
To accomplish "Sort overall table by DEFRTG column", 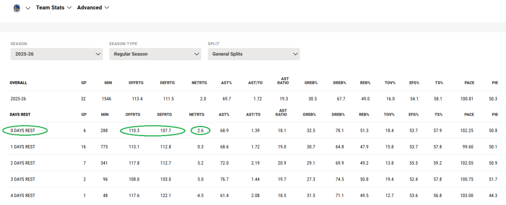I will [168, 83].
